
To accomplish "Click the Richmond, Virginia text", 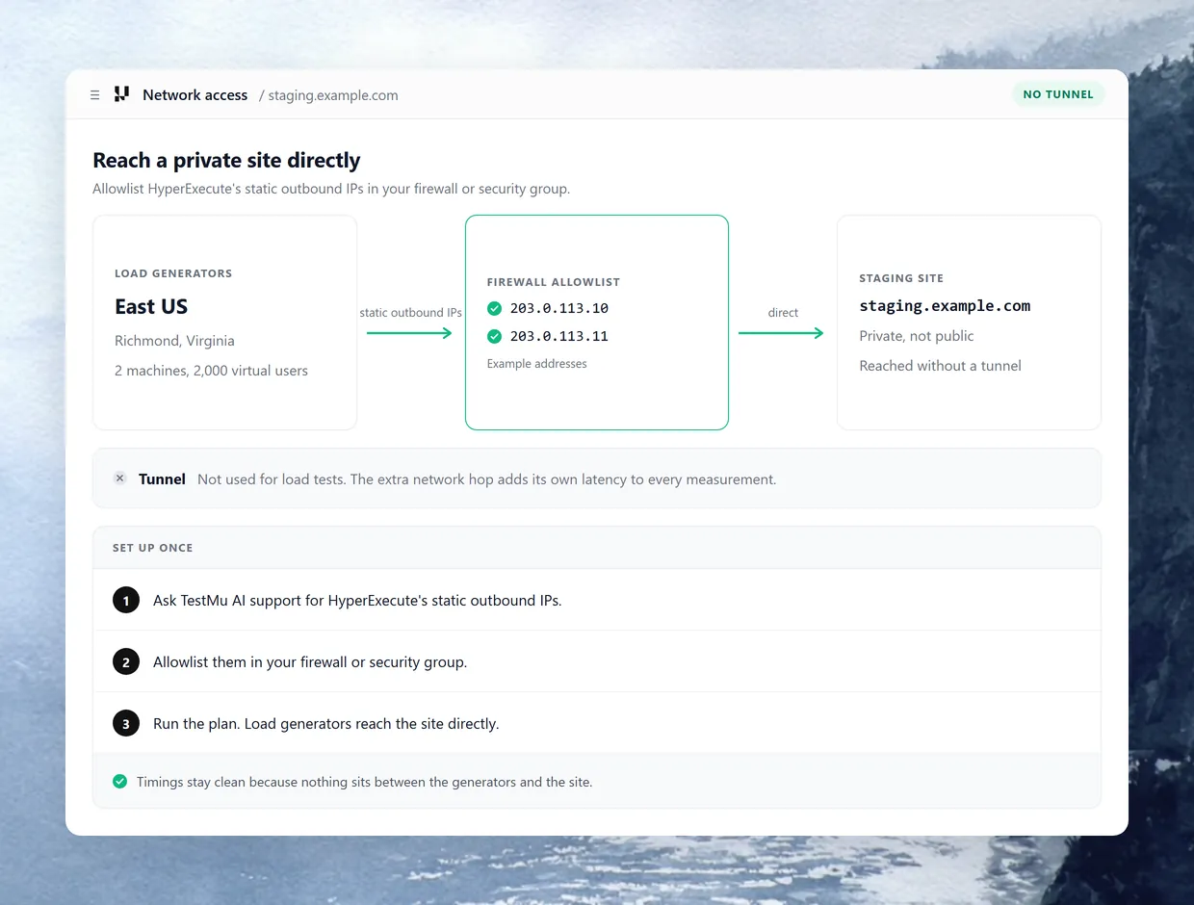I will point(174,341).
